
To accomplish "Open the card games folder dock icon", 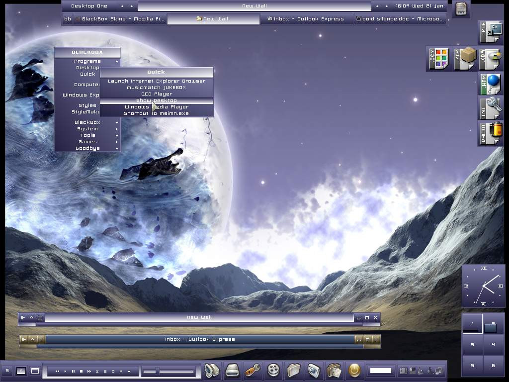I will pos(335,370).
